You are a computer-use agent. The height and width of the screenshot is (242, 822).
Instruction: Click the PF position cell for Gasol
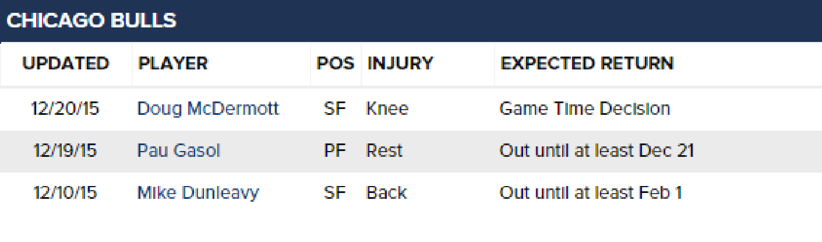coord(335,151)
